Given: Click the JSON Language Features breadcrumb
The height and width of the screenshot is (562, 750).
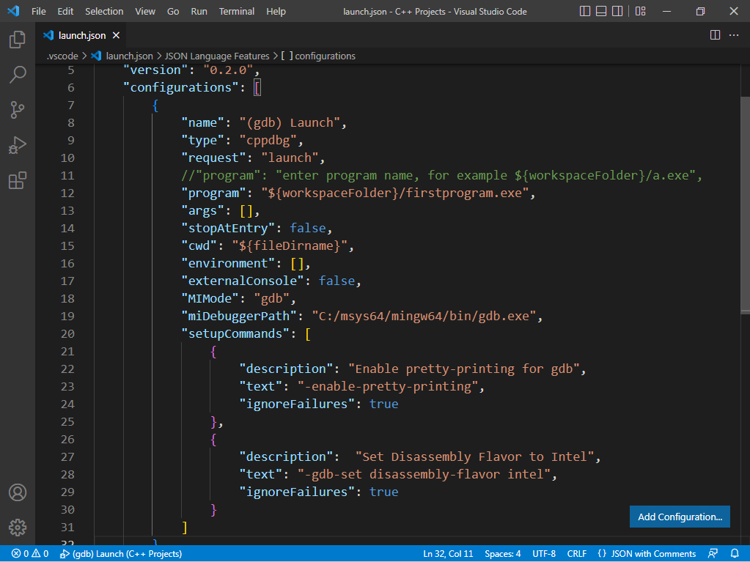Looking at the screenshot, I should (x=217, y=56).
